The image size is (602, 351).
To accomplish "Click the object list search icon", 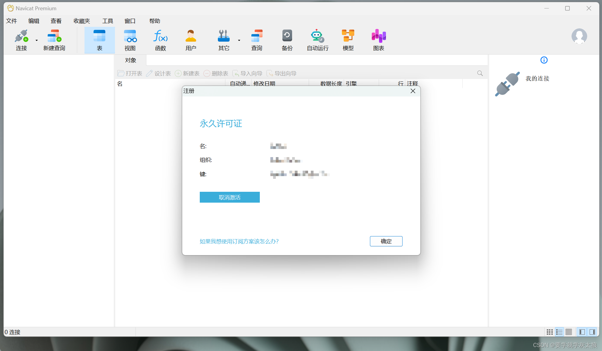I will [x=480, y=73].
